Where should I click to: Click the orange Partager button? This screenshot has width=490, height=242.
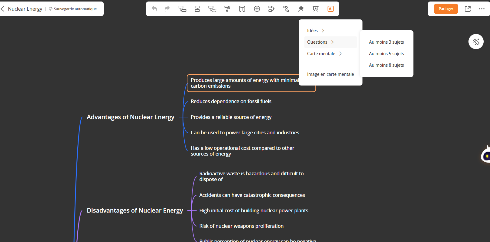(x=446, y=9)
